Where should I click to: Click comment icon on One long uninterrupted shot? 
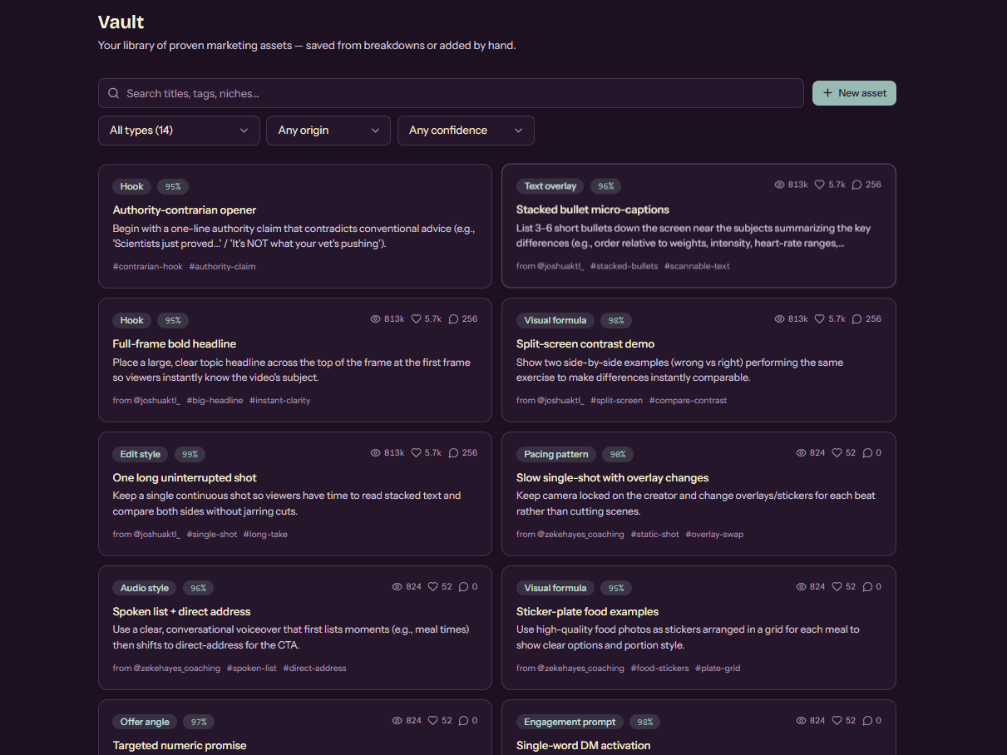coord(453,453)
